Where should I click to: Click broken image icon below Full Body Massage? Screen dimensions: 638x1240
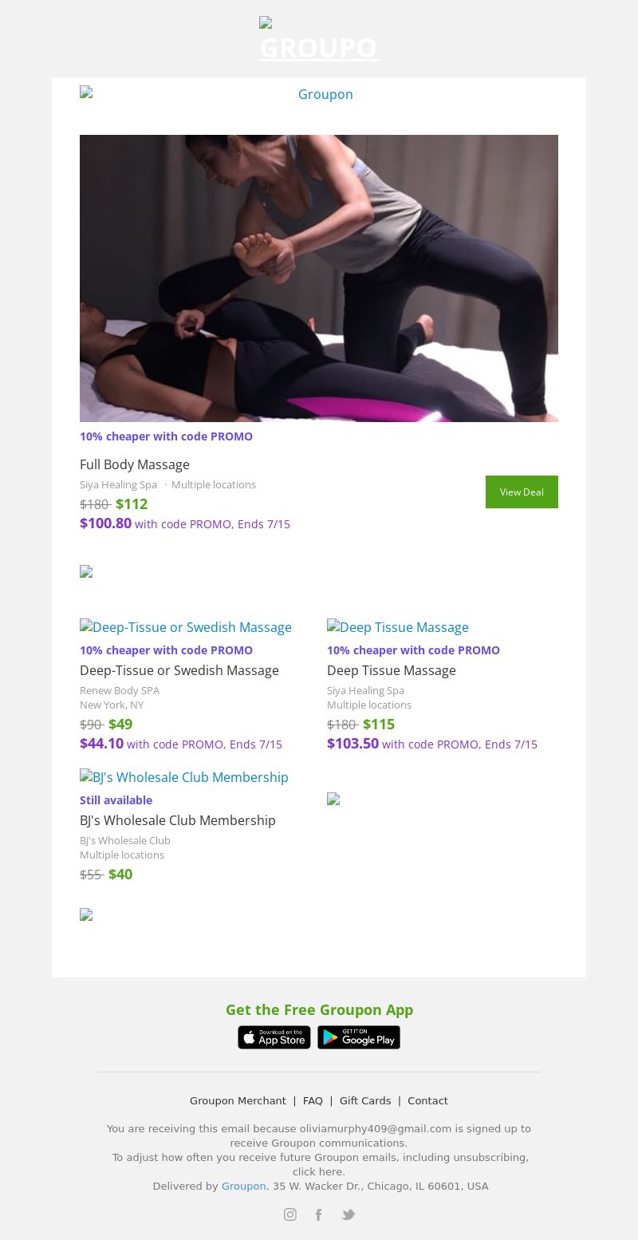point(86,571)
